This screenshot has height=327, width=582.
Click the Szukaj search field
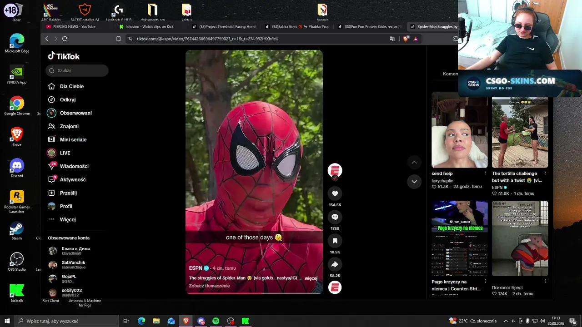[77, 70]
